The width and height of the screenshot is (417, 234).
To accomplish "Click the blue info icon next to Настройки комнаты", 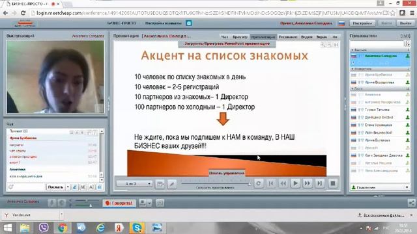I will [x=189, y=23].
